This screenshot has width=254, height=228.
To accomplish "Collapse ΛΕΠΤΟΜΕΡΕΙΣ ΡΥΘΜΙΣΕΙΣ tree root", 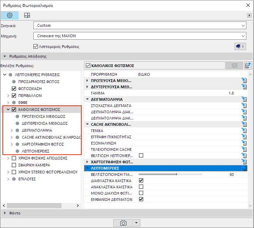I will (x=5, y=75).
